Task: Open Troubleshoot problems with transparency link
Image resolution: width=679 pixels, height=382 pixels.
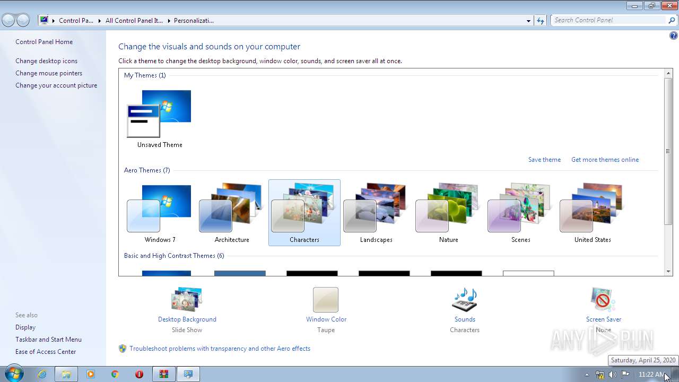Action: point(220,349)
